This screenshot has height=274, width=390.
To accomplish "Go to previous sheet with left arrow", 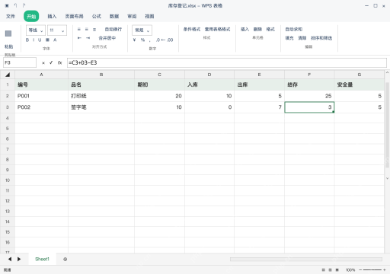I will [10, 259].
